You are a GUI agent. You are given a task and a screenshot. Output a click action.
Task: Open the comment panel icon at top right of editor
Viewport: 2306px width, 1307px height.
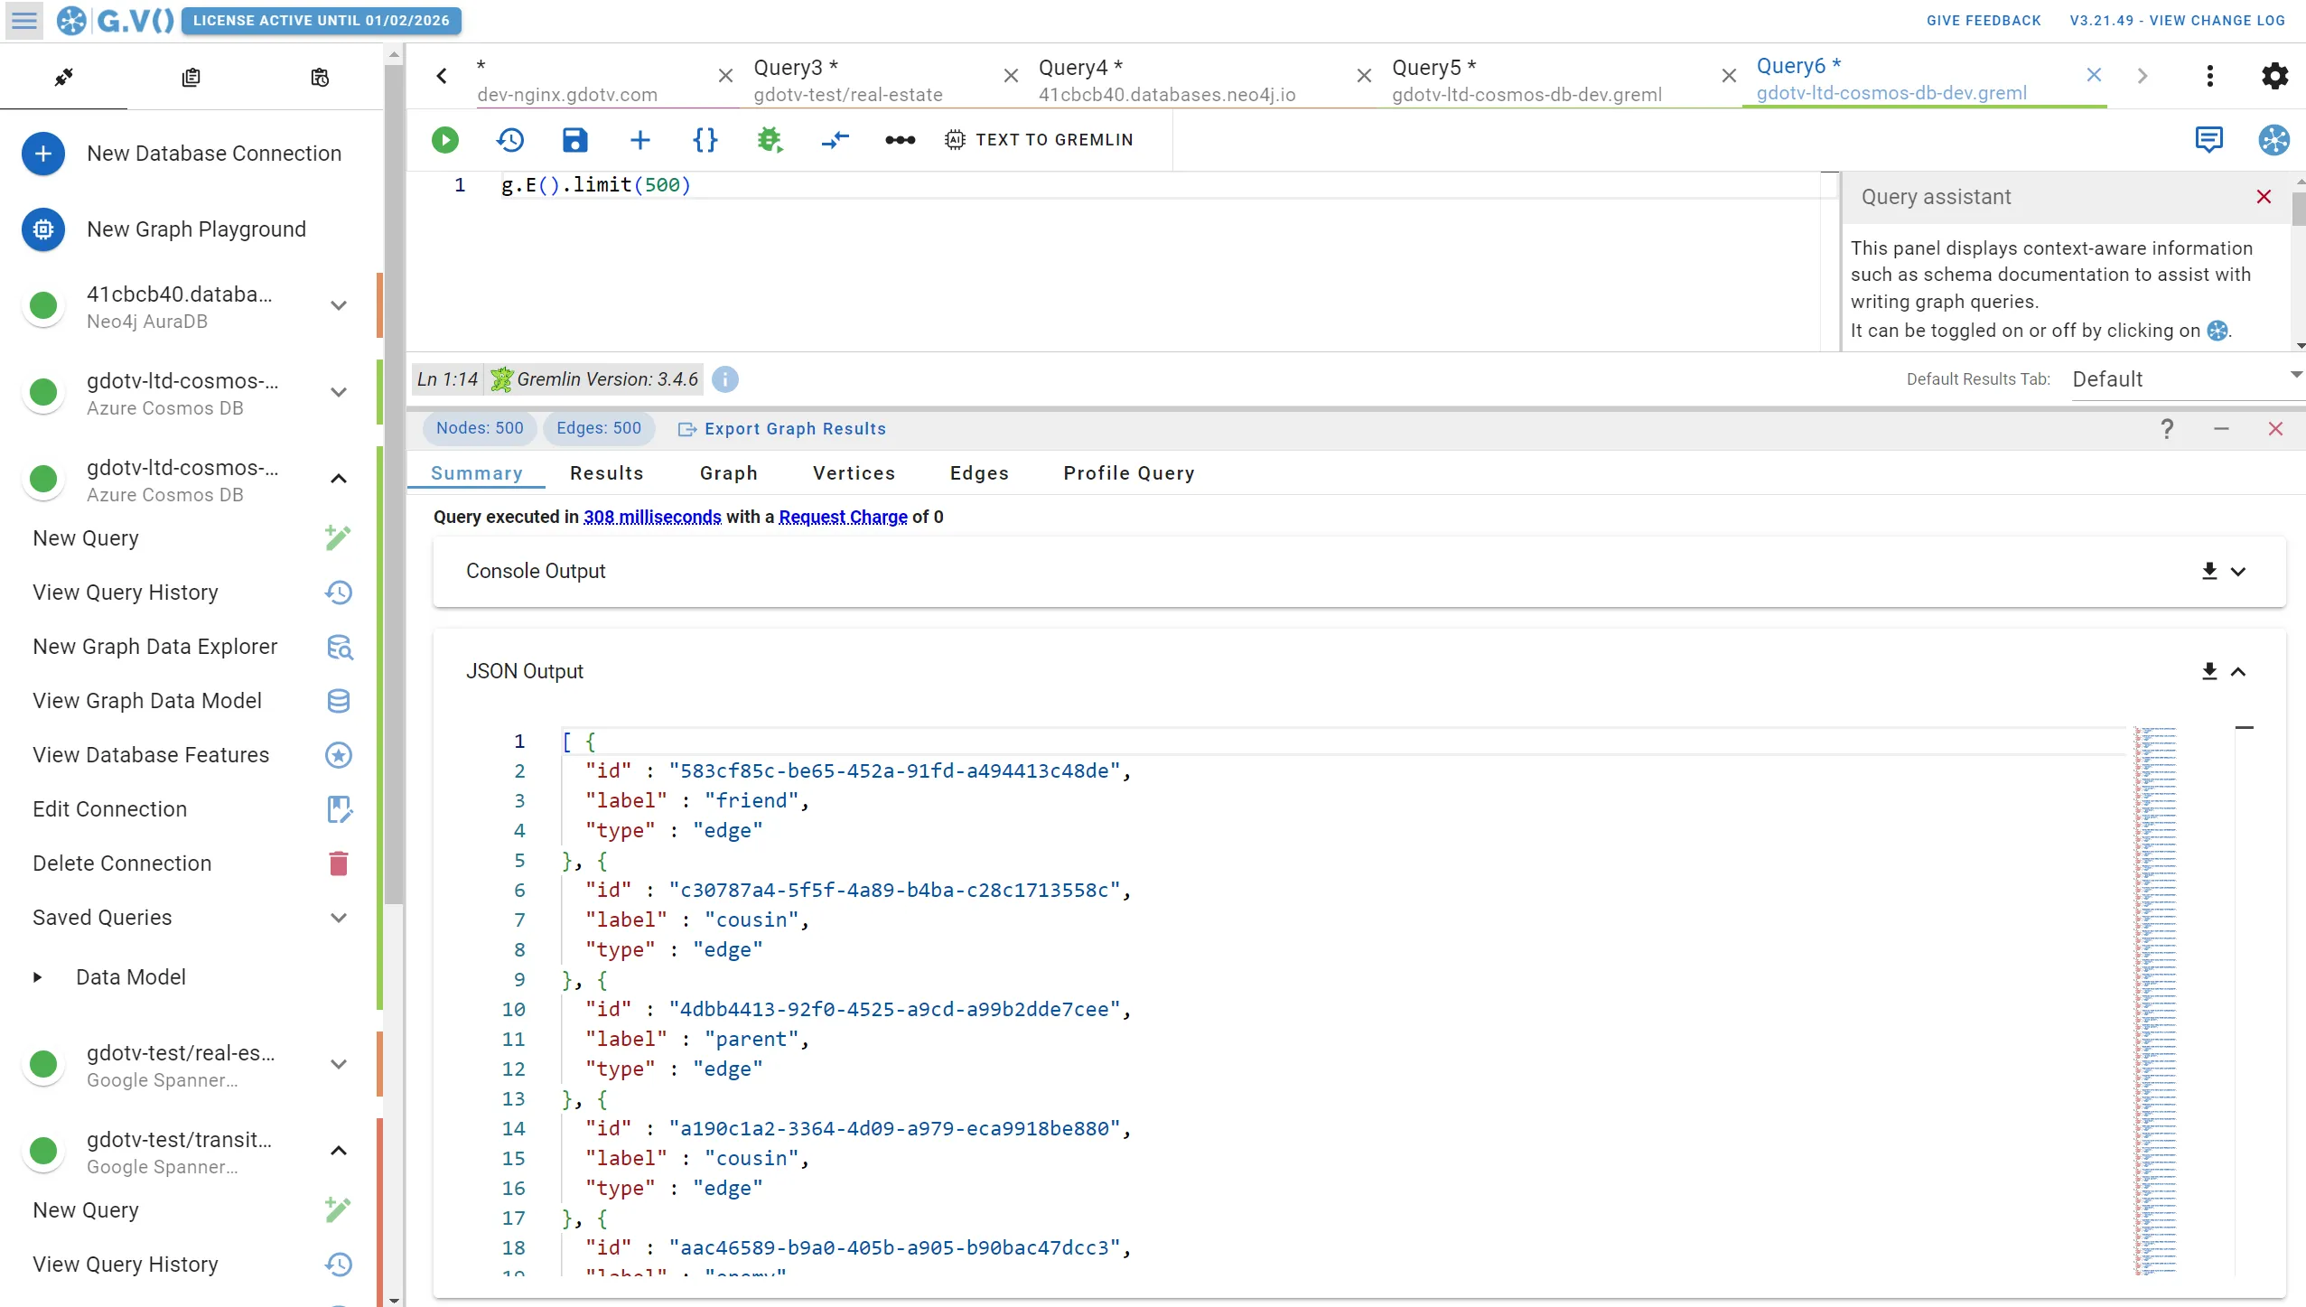(x=2209, y=140)
